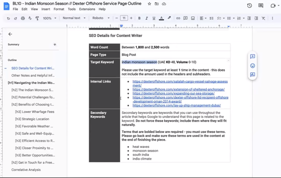
Task: Click the font size input field
Action: [x=124, y=18]
